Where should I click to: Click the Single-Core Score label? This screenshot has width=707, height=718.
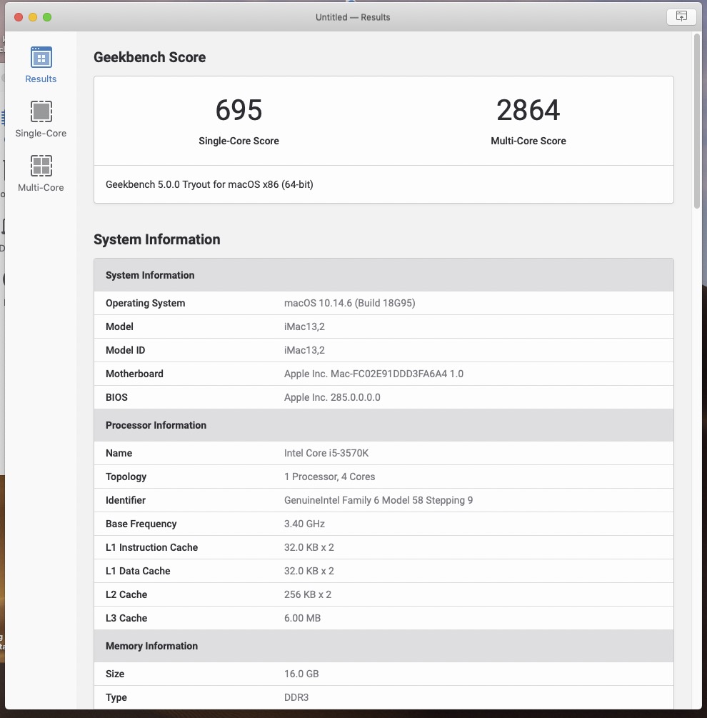coord(239,141)
